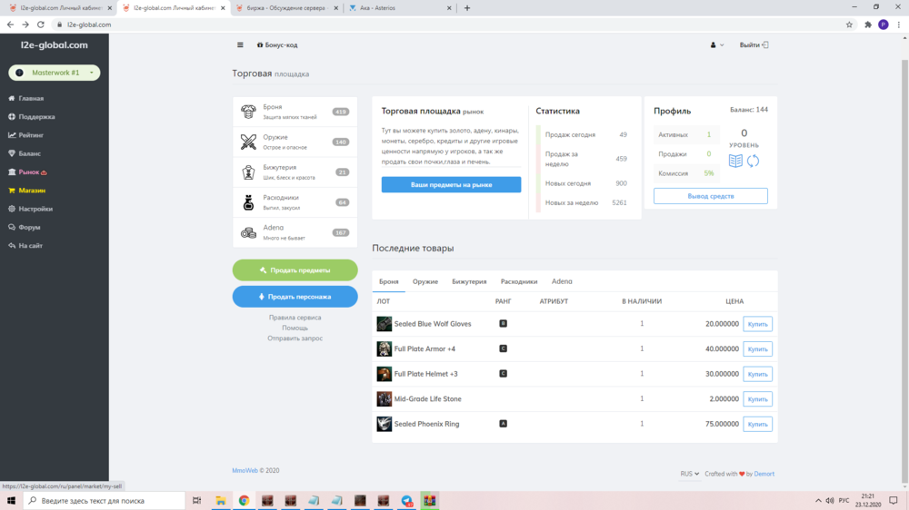Open Магазин in the sidebar menu
The height and width of the screenshot is (510, 909).
tap(32, 191)
